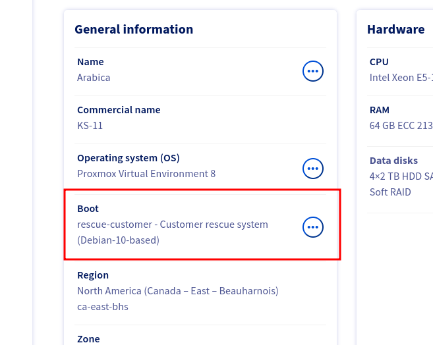Select the 'Intel Xeon E5' CPU value
Viewport: 433px width, 345px height.
(x=401, y=78)
